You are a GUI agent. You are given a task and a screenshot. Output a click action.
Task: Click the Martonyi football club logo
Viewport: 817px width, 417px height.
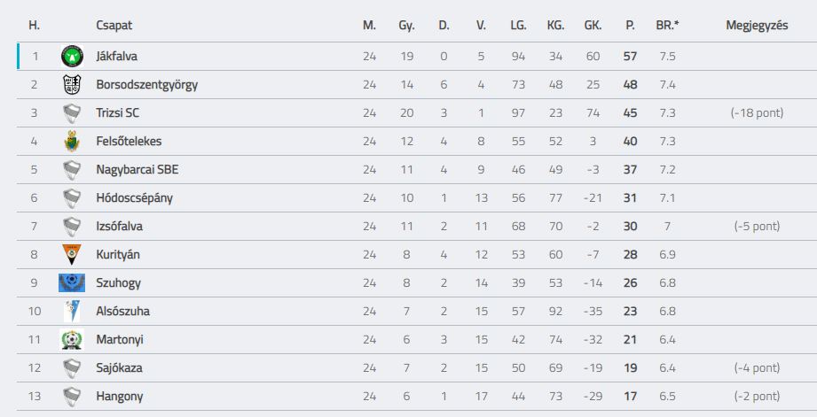tap(72, 339)
